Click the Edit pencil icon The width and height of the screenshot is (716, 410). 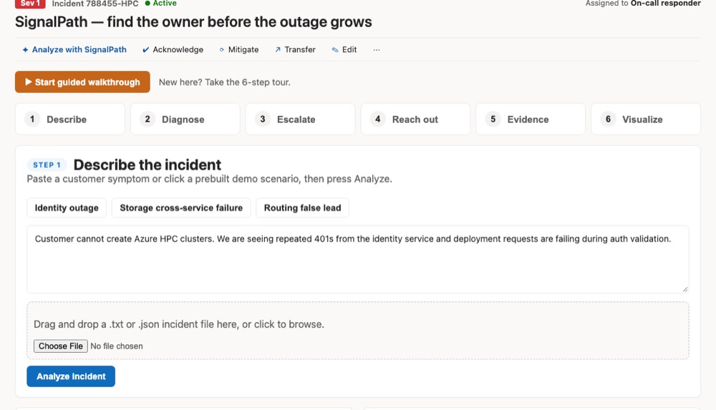pyautogui.click(x=335, y=50)
